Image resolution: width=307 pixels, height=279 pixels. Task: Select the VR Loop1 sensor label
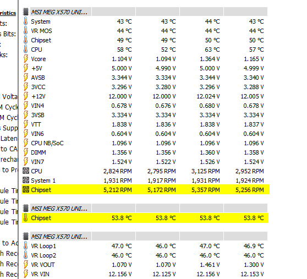click(x=43, y=246)
